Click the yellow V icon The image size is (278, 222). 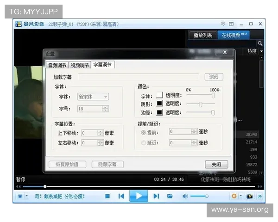click(250, 196)
